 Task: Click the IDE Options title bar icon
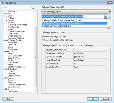[x=3, y=3]
